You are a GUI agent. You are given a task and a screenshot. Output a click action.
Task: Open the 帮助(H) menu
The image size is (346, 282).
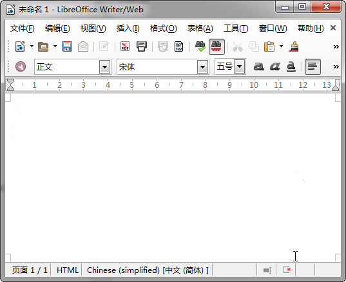[311, 28]
